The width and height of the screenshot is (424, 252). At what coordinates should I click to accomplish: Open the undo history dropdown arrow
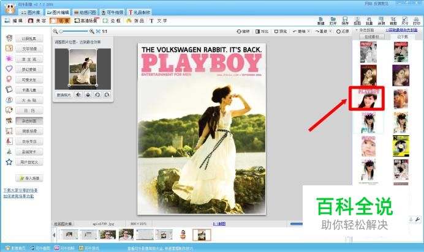coord(309,31)
